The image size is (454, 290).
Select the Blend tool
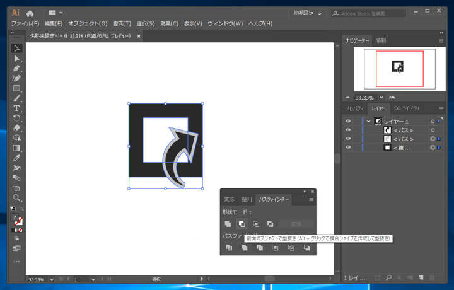[x=16, y=178]
